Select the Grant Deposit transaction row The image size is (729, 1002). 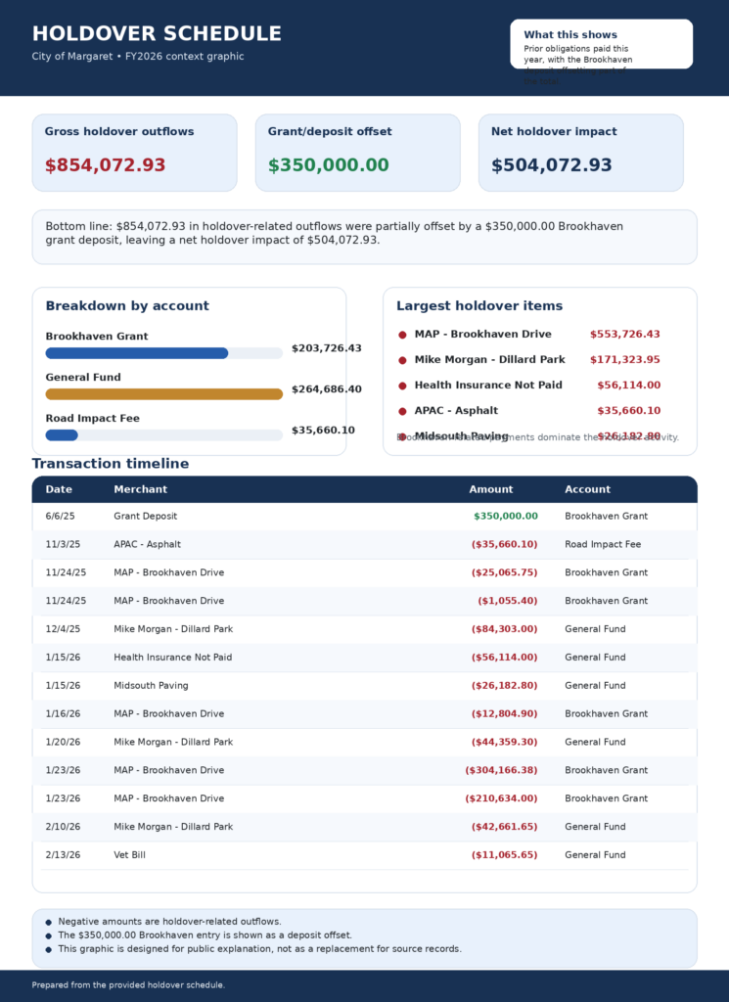coord(364,517)
